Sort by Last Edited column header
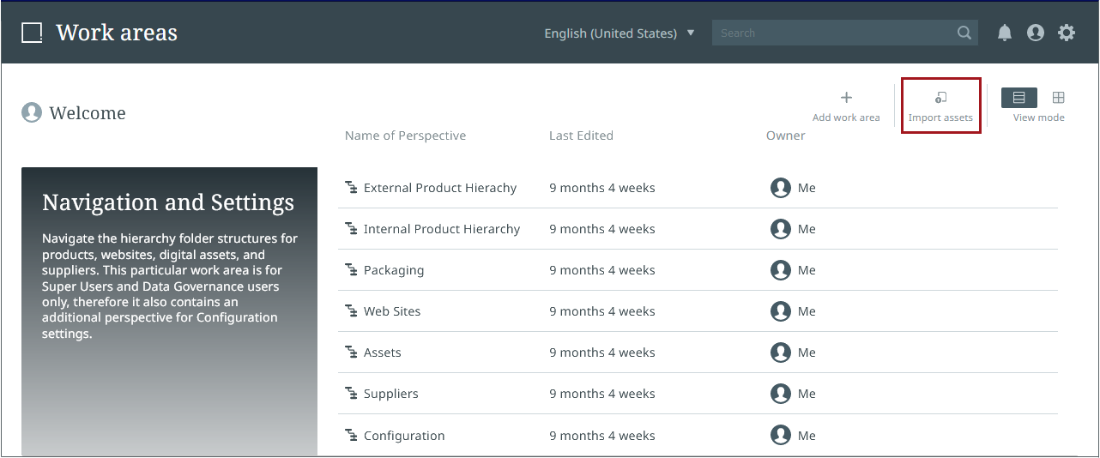This screenshot has width=1100, height=458. (x=581, y=136)
